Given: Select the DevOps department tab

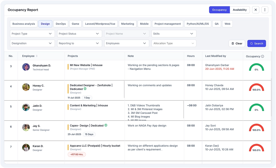Looking at the screenshot, I should (61, 24).
